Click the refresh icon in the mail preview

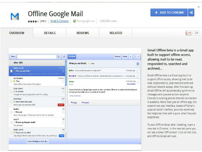[x=64, y=56]
